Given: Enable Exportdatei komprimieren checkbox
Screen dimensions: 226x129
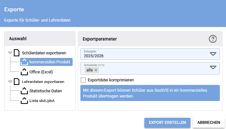Looking at the screenshot, I should [x=83, y=80].
